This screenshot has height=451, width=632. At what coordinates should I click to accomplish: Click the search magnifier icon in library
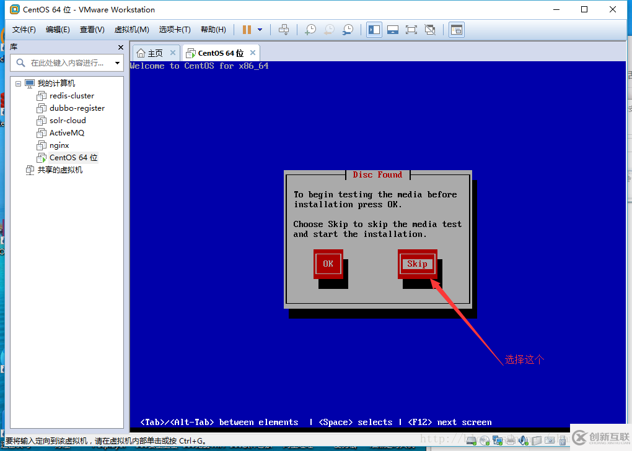pyautogui.click(x=20, y=62)
